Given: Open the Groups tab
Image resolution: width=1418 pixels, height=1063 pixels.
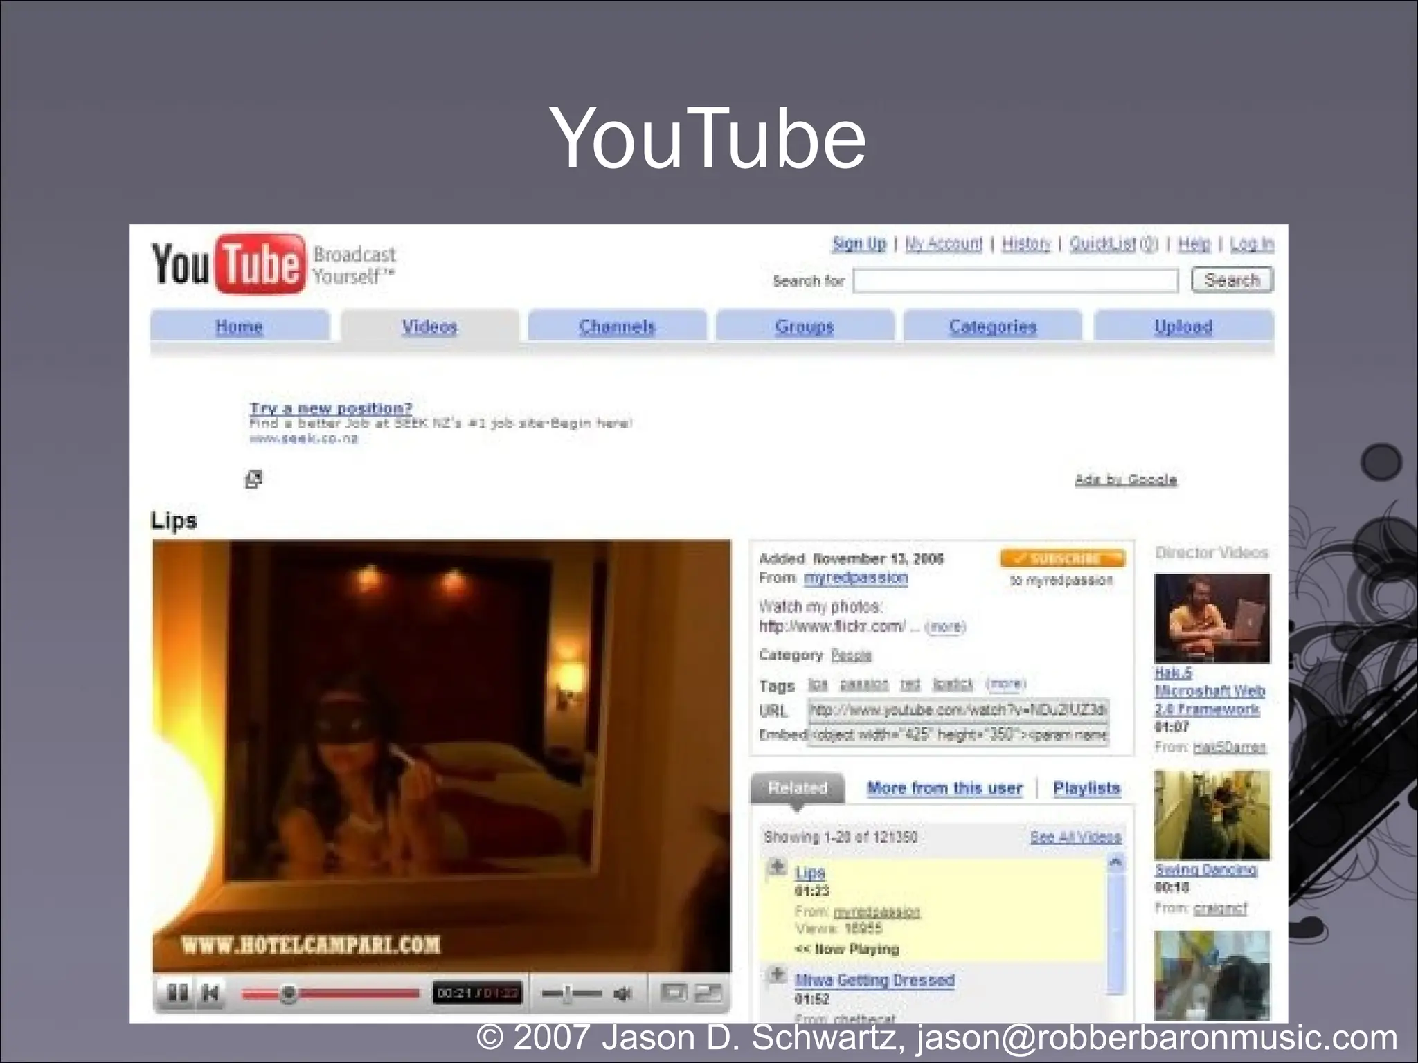Looking at the screenshot, I should (x=805, y=326).
